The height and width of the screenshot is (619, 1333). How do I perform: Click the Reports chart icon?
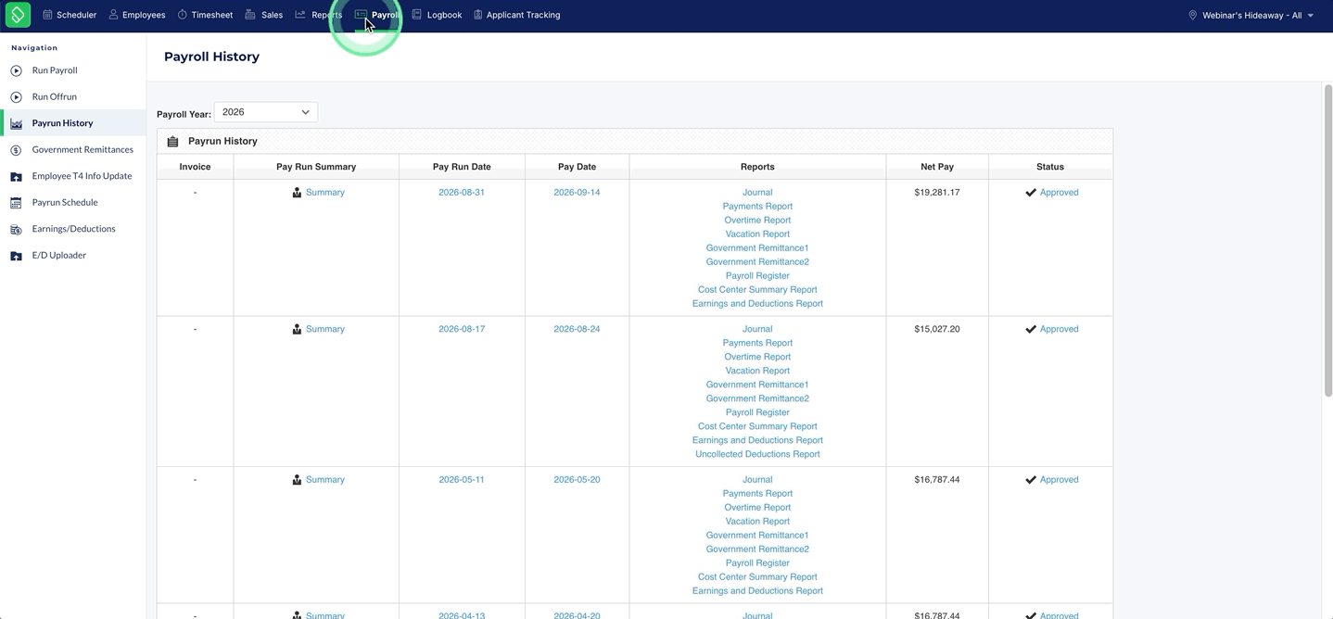300,15
